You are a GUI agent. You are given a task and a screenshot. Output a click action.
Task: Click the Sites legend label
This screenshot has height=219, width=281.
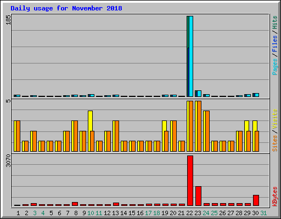(x=275, y=143)
